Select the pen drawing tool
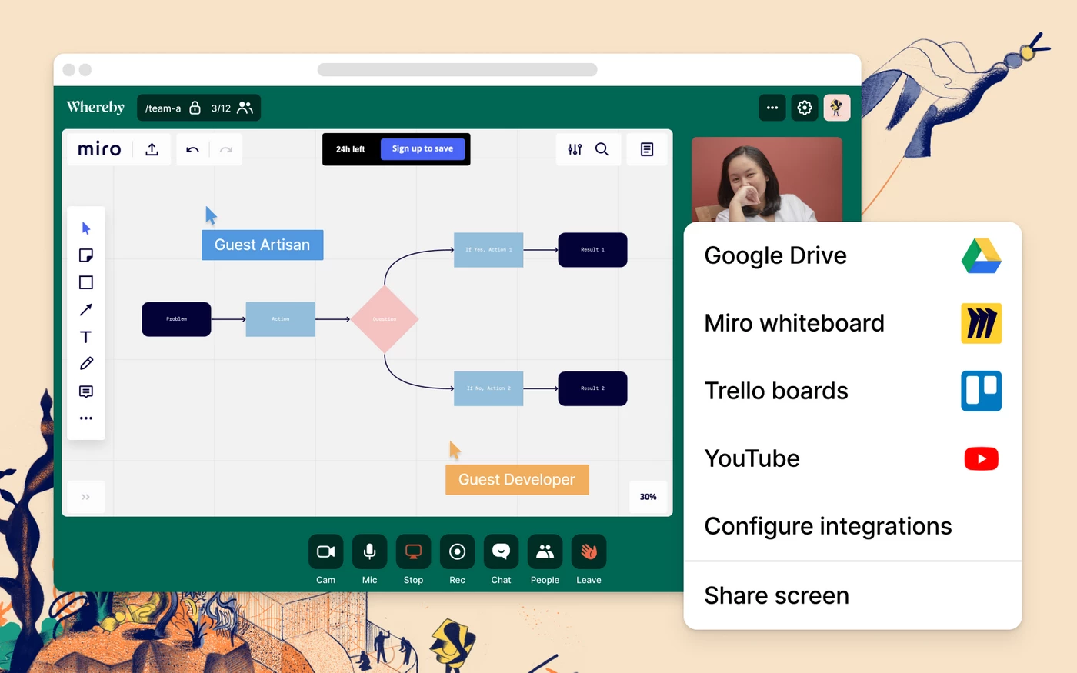Screen dimensions: 1077x673 tap(86, 364)
